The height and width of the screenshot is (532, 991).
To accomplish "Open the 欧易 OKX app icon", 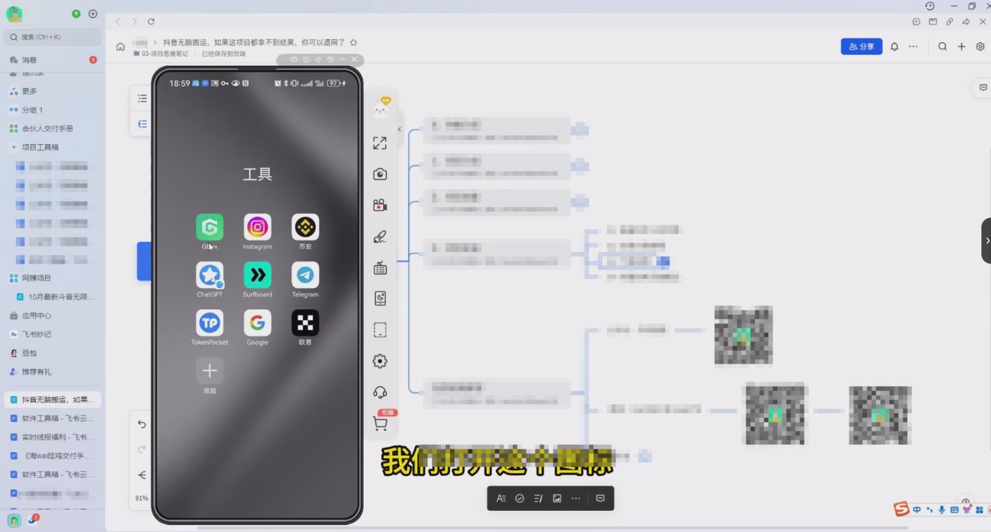I will tap(305, 323).
